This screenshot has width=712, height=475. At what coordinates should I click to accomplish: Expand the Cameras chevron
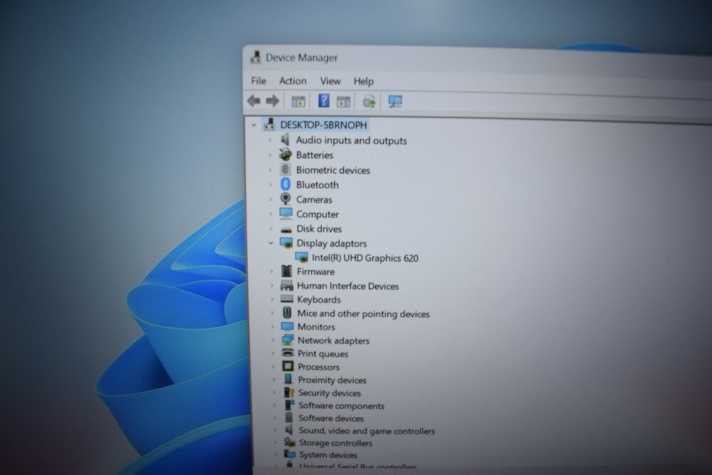pos(271,199)
